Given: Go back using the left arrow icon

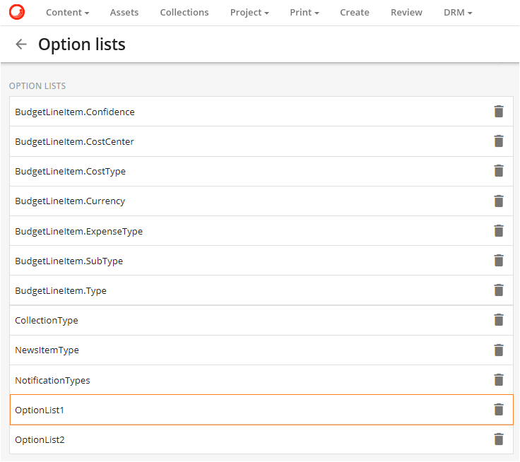Looking at the screenshot, I should point(21,45).
